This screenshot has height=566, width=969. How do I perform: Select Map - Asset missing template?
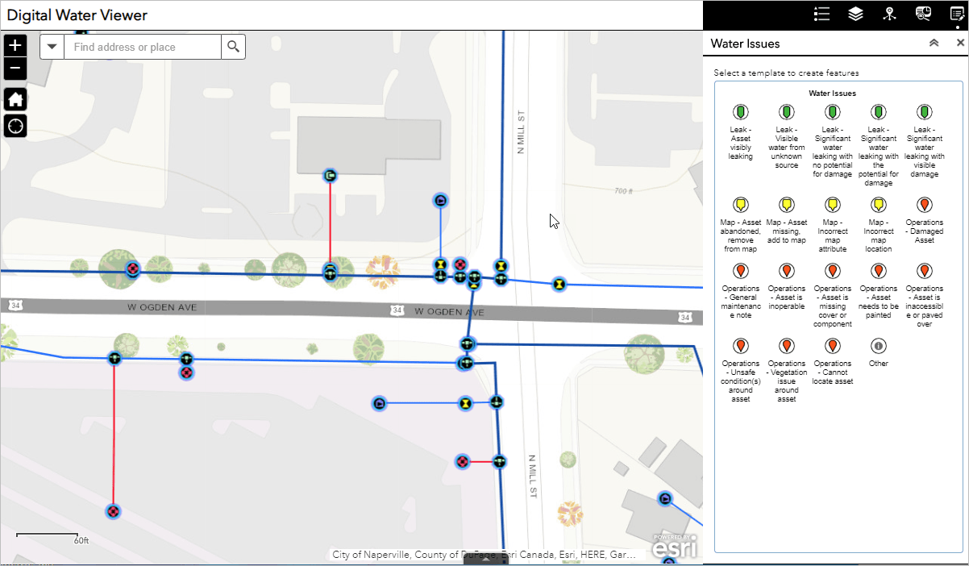786,221
